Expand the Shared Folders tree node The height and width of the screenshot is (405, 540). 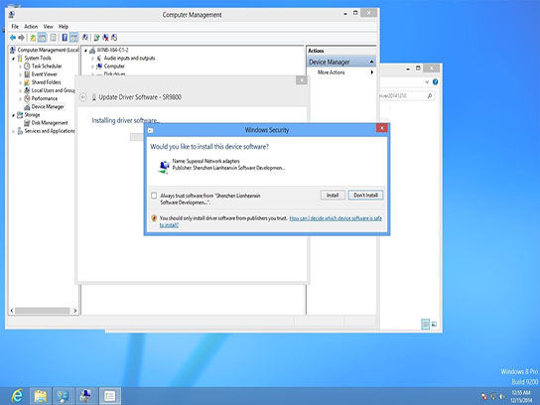(x=20, y=82)
